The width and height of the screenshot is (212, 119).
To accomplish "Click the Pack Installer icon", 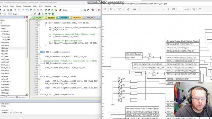I will point(53,14).
